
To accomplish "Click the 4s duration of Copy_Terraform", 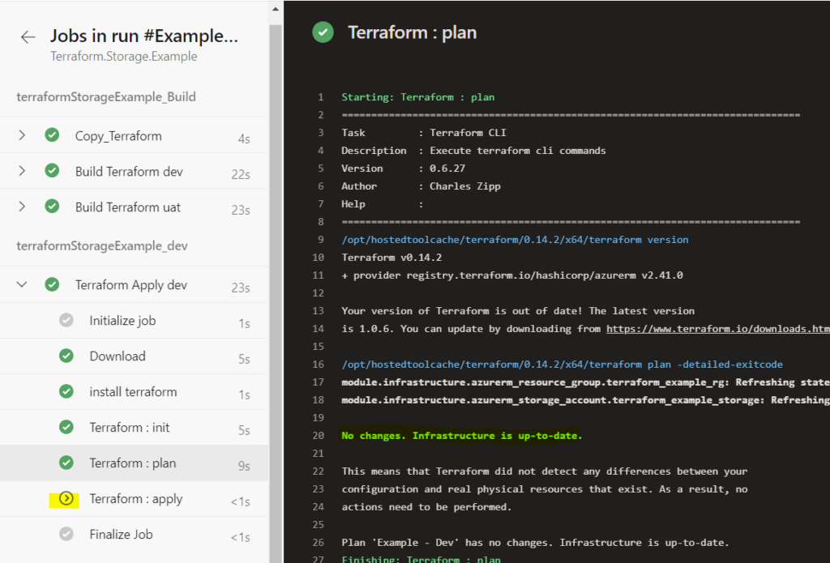I will 243,139.
